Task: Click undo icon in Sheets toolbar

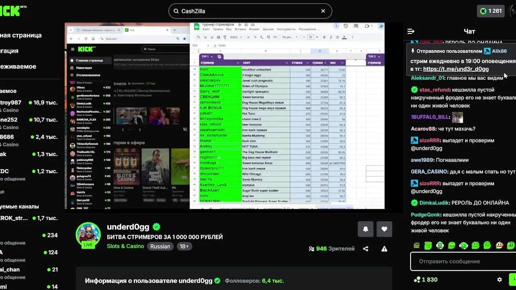Action: pyautogui.click(x=205, y=37)
